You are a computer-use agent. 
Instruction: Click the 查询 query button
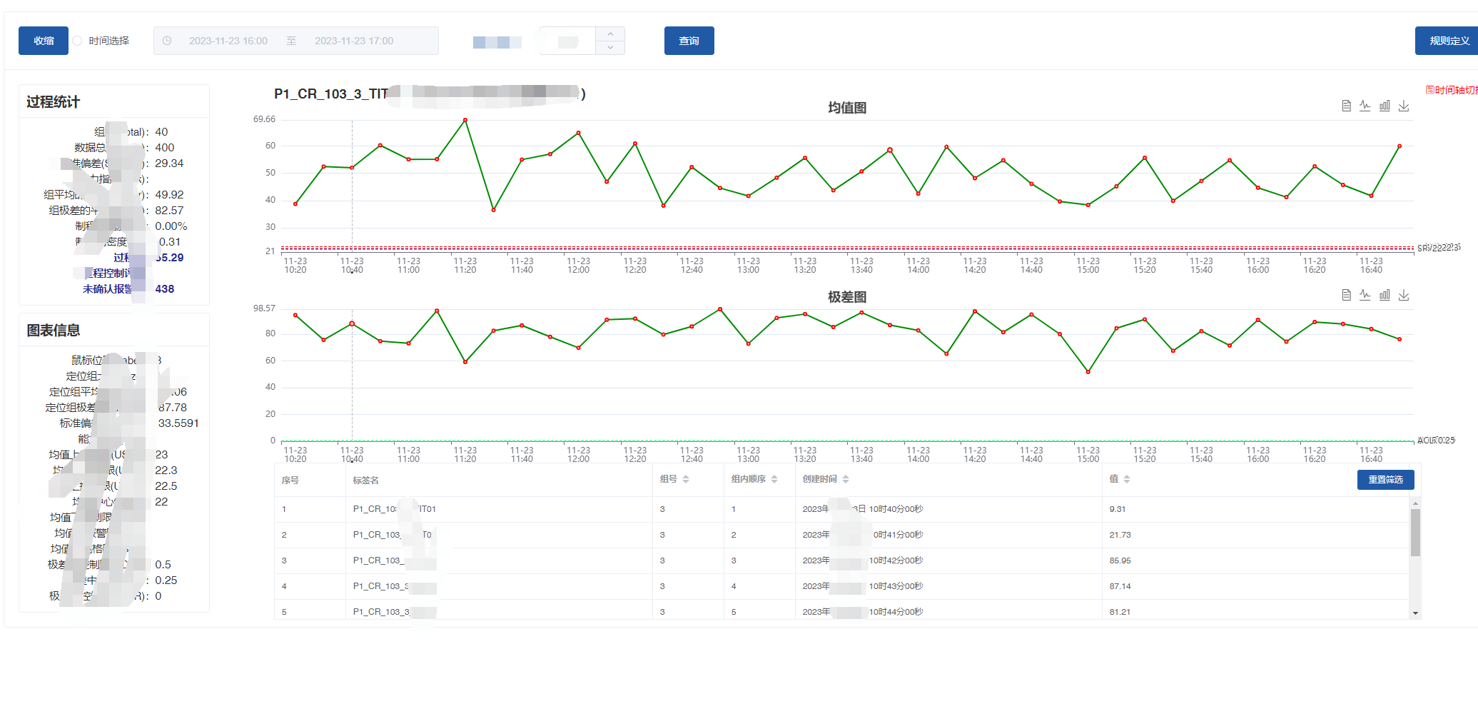[689, 41]
